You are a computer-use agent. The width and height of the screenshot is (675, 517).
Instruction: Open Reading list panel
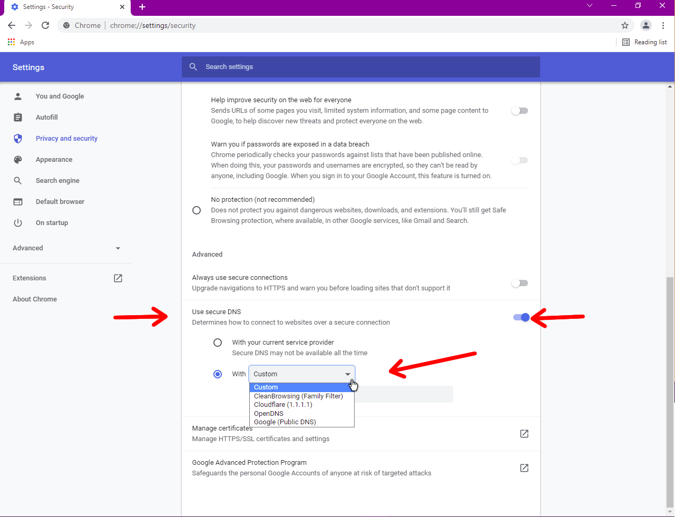(644, 42)
